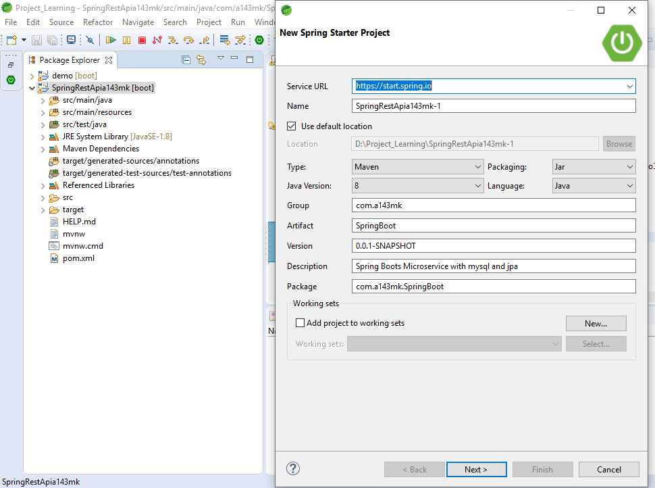The image size is (655, 488).
Task: Open the Refactor menu
Action: (x=97, y=22)
